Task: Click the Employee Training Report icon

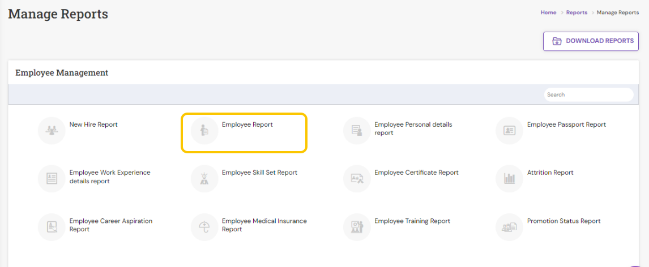Action: click(x=357, y=227)
